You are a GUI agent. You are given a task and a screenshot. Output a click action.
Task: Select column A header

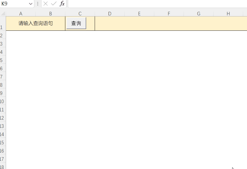[21, 14]
